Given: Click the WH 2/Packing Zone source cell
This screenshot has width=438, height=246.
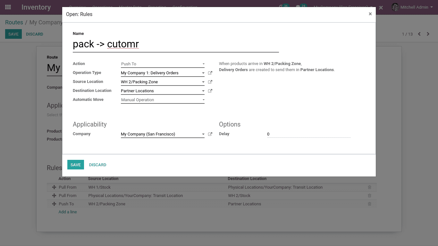Looking at the screenshot, I should tap(107, 204).
